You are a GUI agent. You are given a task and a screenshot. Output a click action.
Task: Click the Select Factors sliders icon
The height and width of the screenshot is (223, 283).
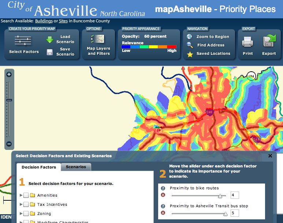23,41
